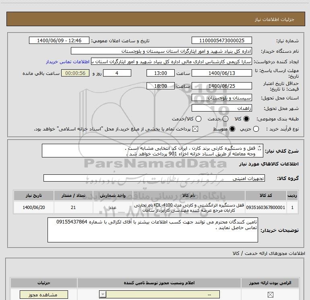The image size is (310, 300).
Task: Click the اعلام وضعیت مجوز column header
Action: point(159,283)
